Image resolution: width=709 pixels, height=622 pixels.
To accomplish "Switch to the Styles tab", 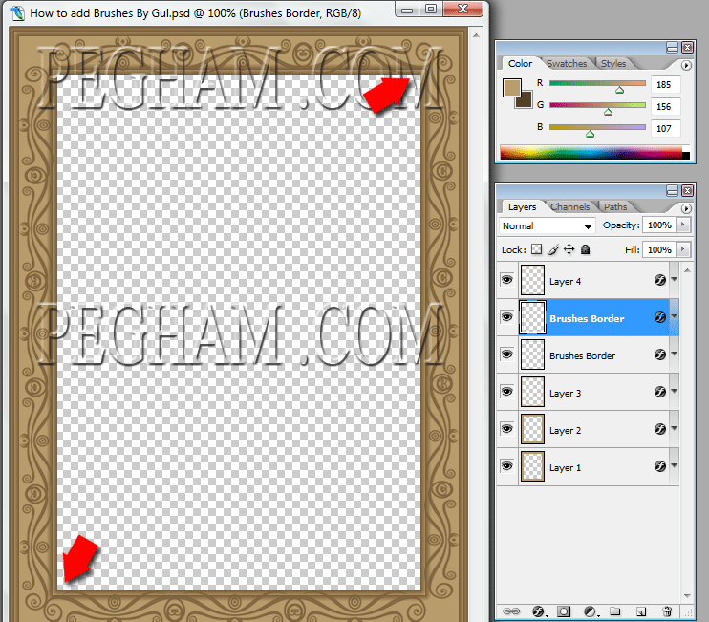I will 613,64.
